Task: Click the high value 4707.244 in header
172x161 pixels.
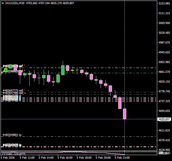Action: (x=44, y=3)
